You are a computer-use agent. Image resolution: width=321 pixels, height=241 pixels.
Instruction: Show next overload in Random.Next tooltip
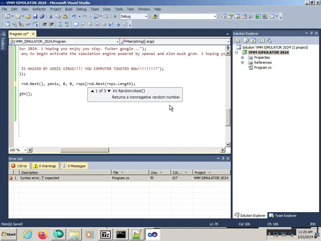109,91
